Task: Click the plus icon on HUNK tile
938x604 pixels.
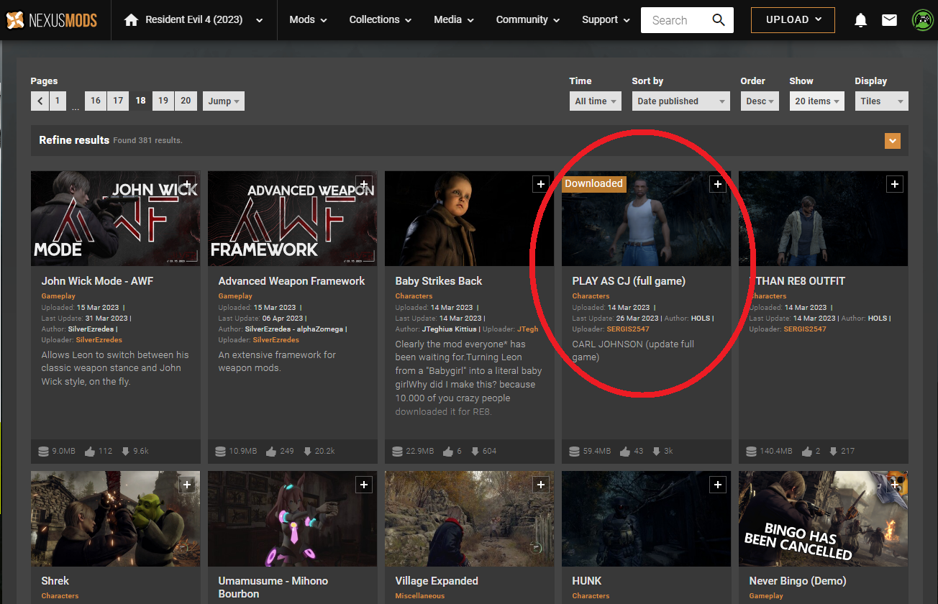Action: click(717, 485)
